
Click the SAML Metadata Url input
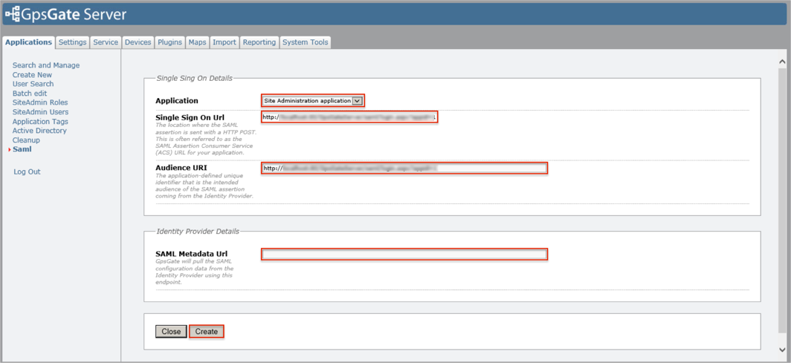404,255
